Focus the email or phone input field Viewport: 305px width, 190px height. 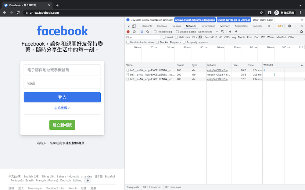click(x=62, y=70)
